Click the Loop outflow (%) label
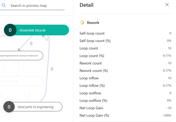176x122 pixels. pyautogui.click(x=93, y=101)
